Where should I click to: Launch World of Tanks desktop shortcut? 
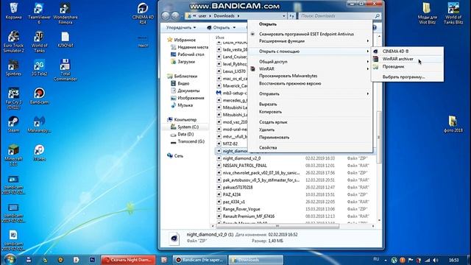coord(39,42)
